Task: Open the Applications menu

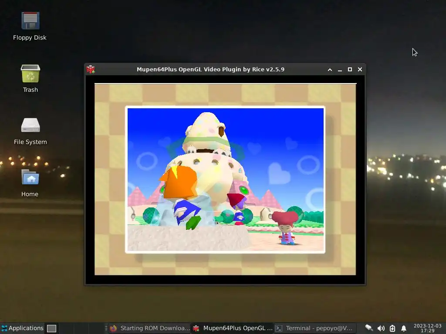Action: pos(22,328)
